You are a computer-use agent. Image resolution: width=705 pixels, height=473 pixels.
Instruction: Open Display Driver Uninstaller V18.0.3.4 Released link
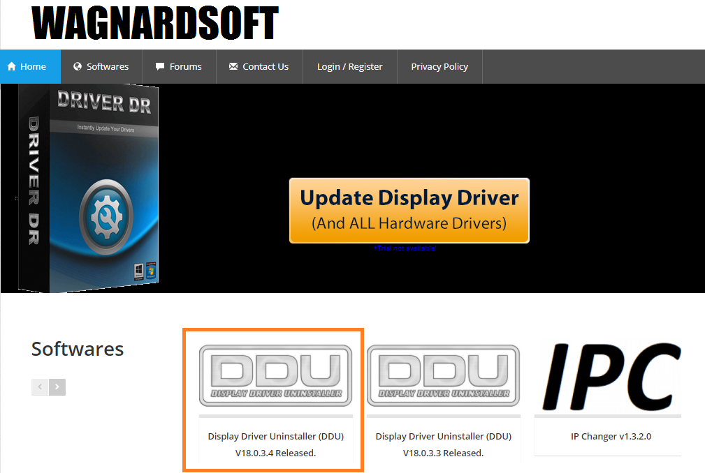pyautogui.click(x=275, y=444)
